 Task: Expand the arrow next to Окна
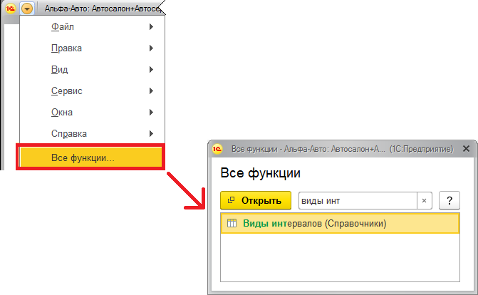tap(151, 113)
